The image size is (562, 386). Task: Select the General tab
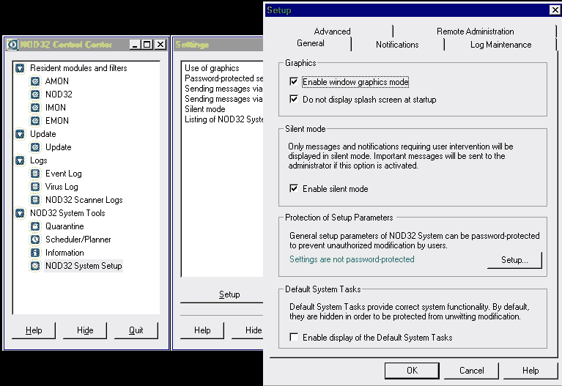[x=311, y=43]
